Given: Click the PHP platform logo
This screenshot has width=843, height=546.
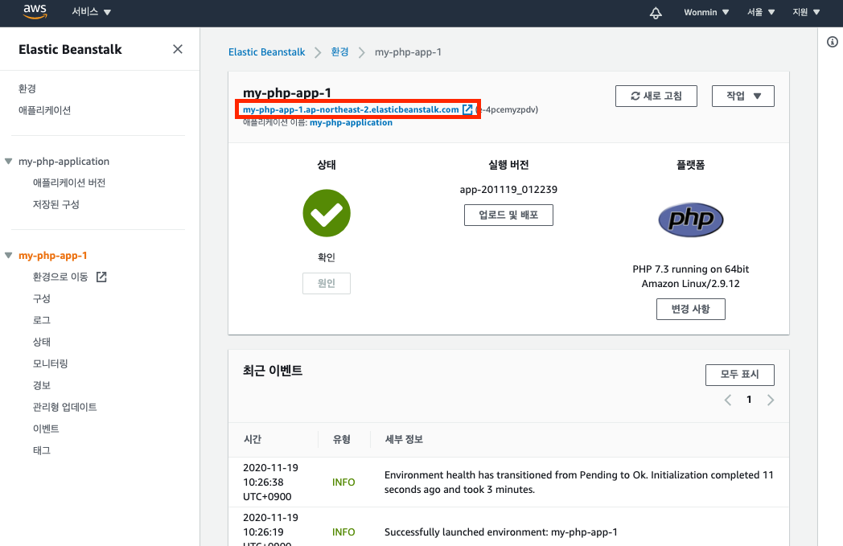Looking at the screenshot, I should 691,220.
